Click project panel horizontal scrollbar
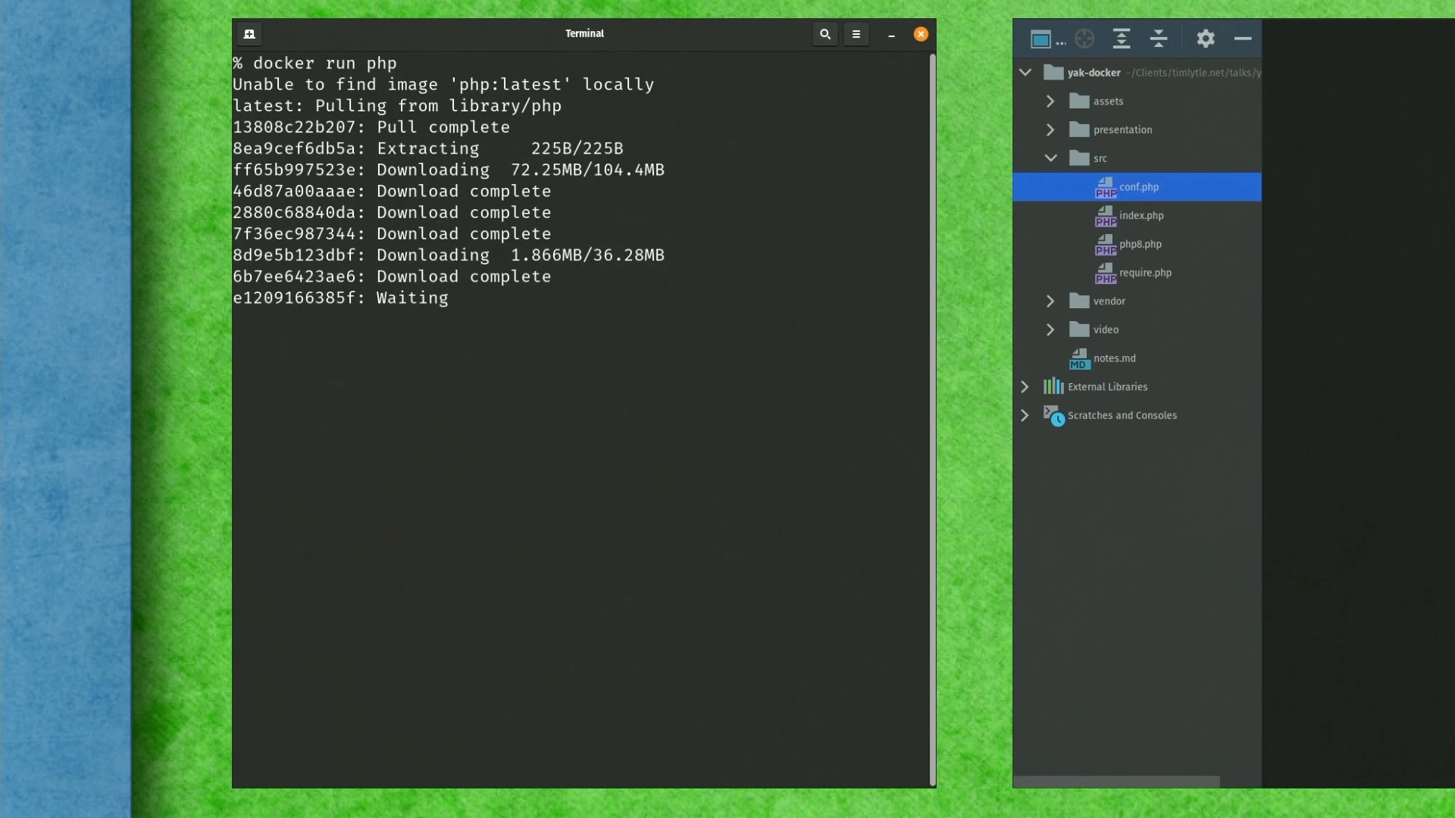 [x=1116, y=781]
